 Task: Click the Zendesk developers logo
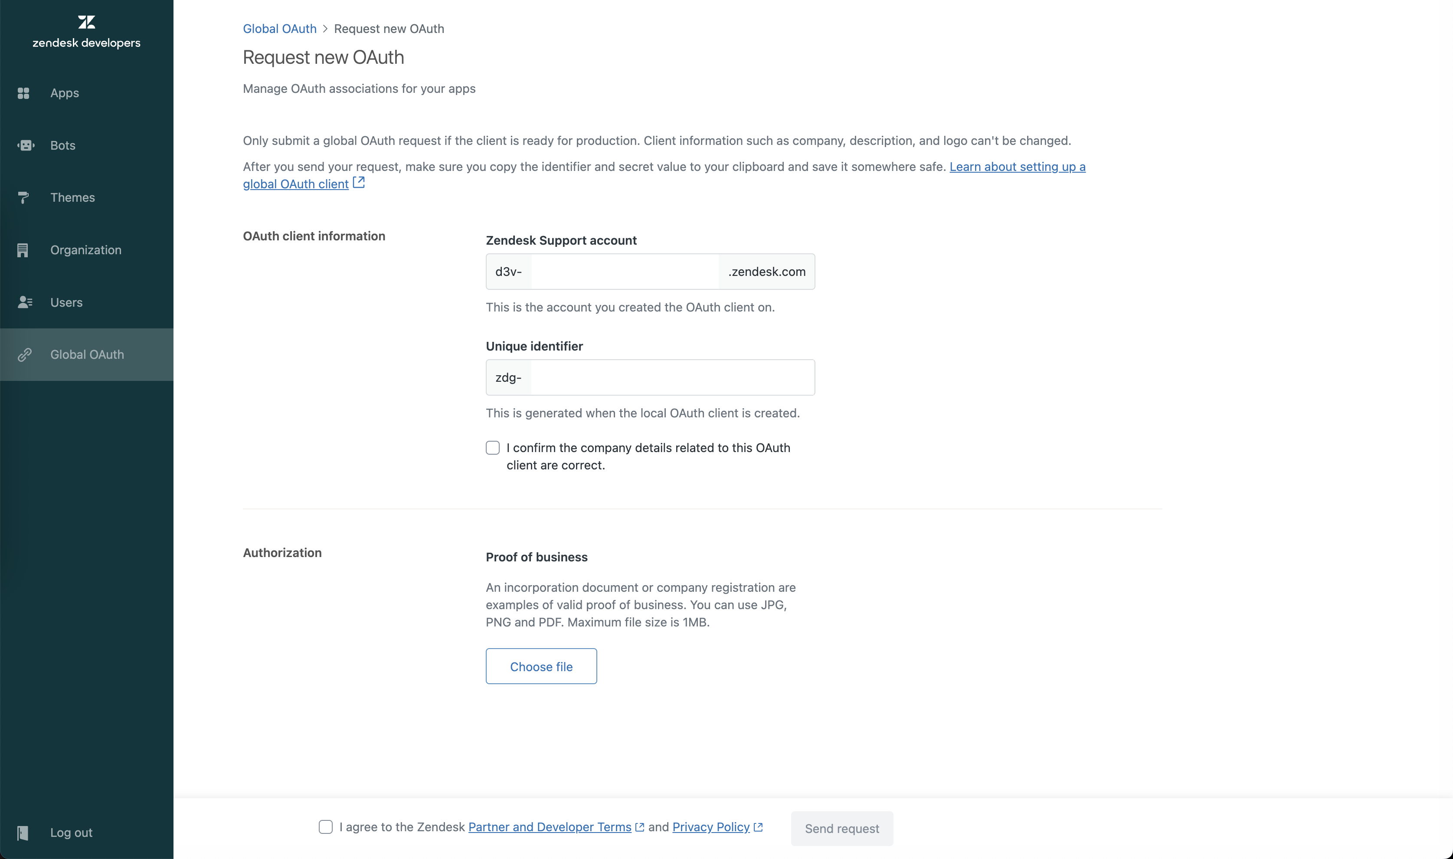pyautogui.click(x=86, y=32)
